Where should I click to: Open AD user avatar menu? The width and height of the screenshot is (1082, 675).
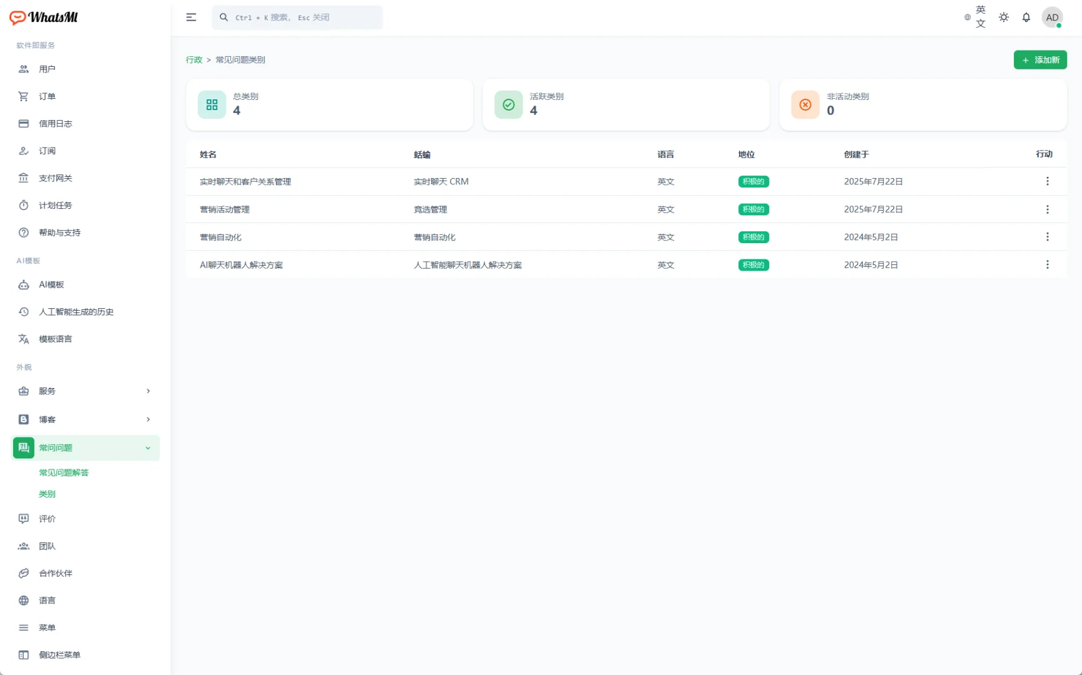(1053, 17)
